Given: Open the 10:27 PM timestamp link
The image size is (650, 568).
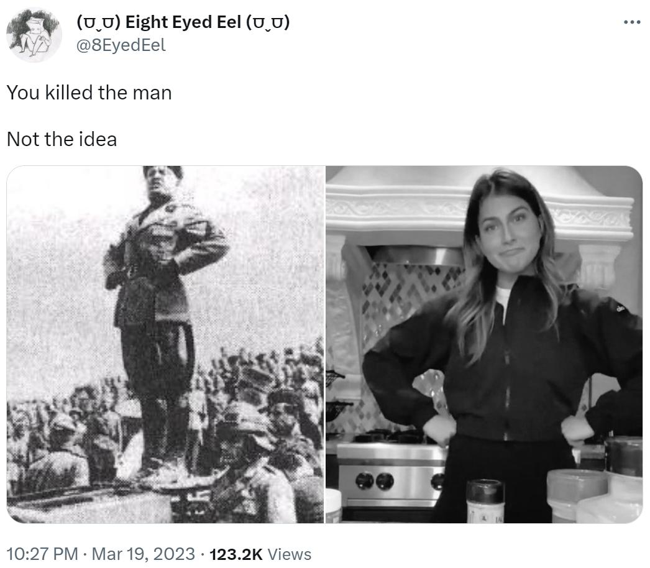Looking at the screenshot, I should pos(42,554).
